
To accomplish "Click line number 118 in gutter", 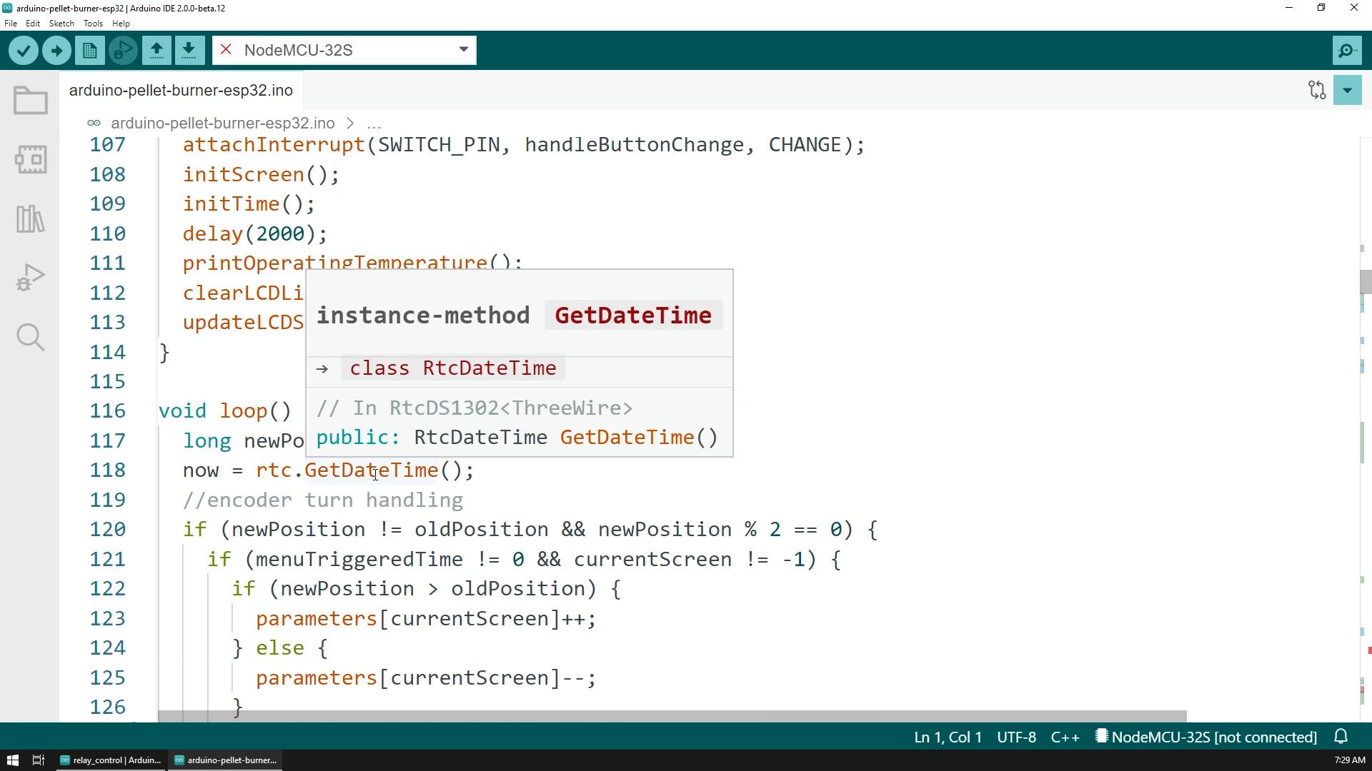I will pos(107,470).
